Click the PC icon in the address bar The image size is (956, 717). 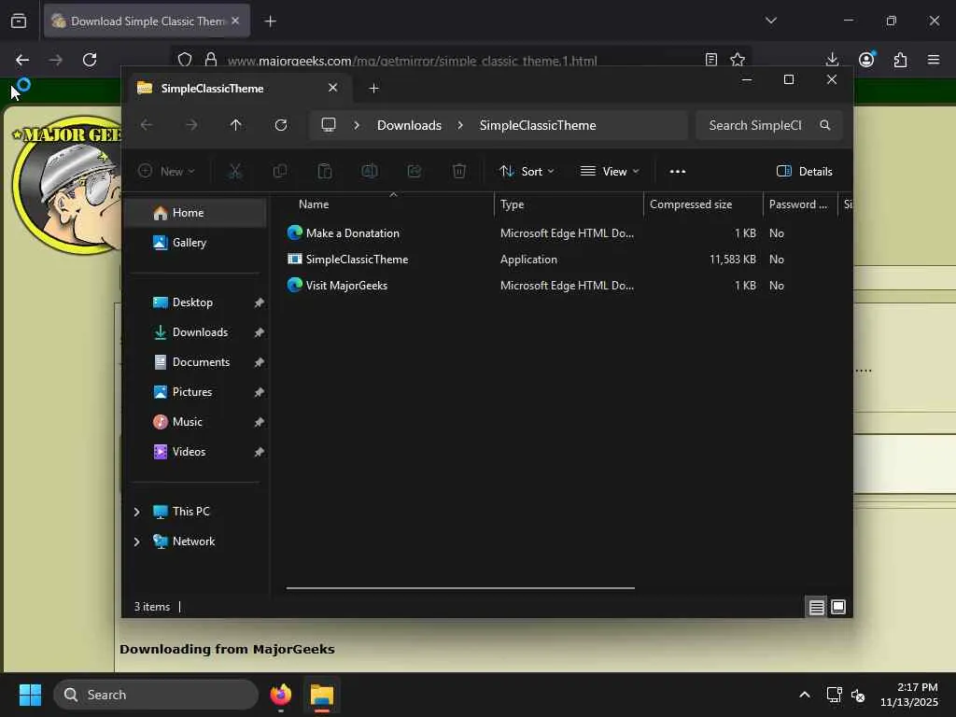pyautogui.click(x=329, y=125)
